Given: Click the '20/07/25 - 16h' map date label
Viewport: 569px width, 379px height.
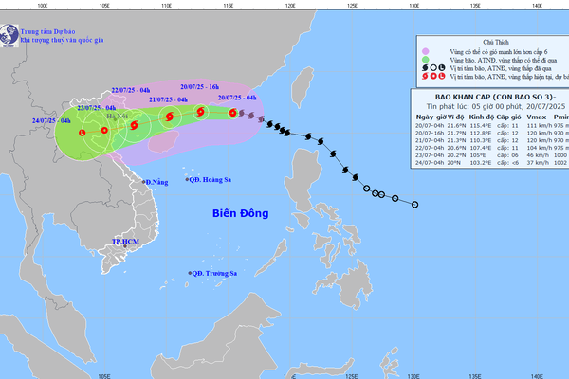Looking at the screenshot, I should point(199,86).
